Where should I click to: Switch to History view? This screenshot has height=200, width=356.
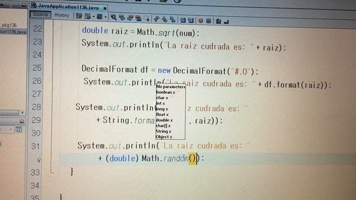tap(62, 15)
